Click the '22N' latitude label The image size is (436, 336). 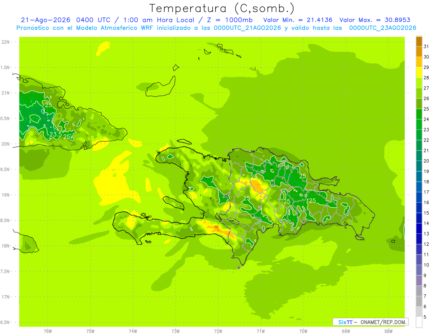6,42
